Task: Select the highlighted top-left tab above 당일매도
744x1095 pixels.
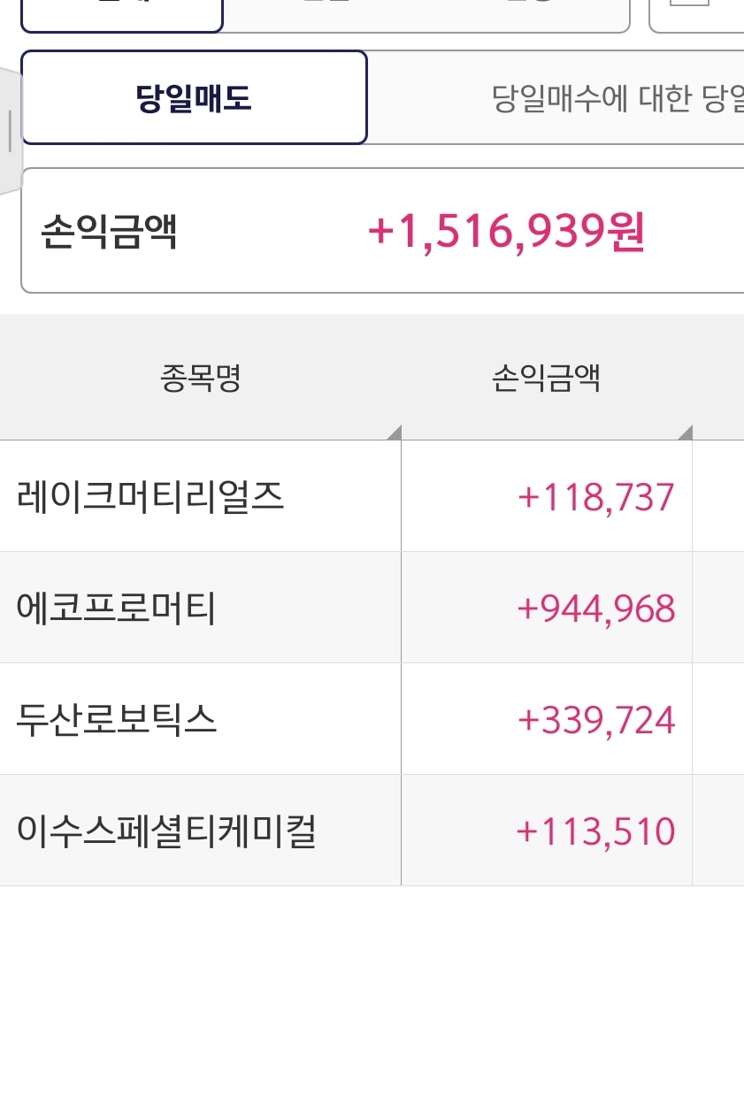Action: (121, 14)
